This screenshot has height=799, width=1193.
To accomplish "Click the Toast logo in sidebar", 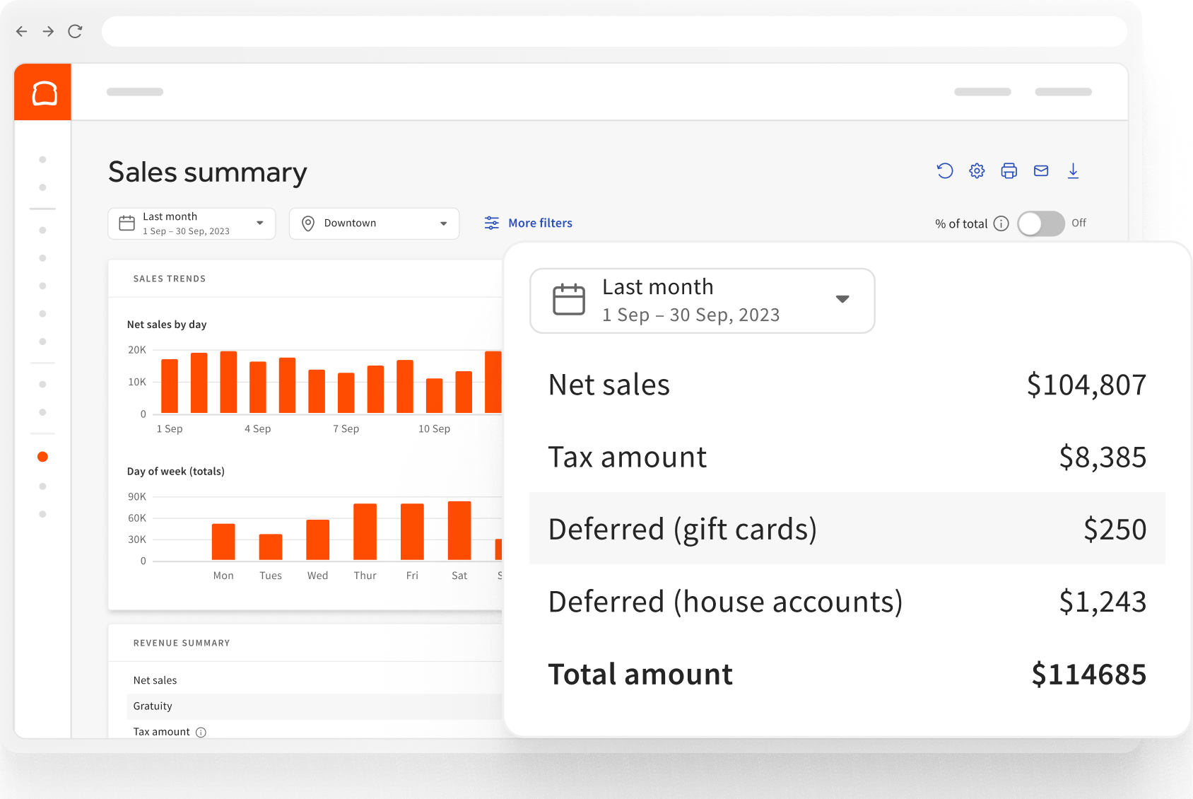I will [x=42, y=92].
